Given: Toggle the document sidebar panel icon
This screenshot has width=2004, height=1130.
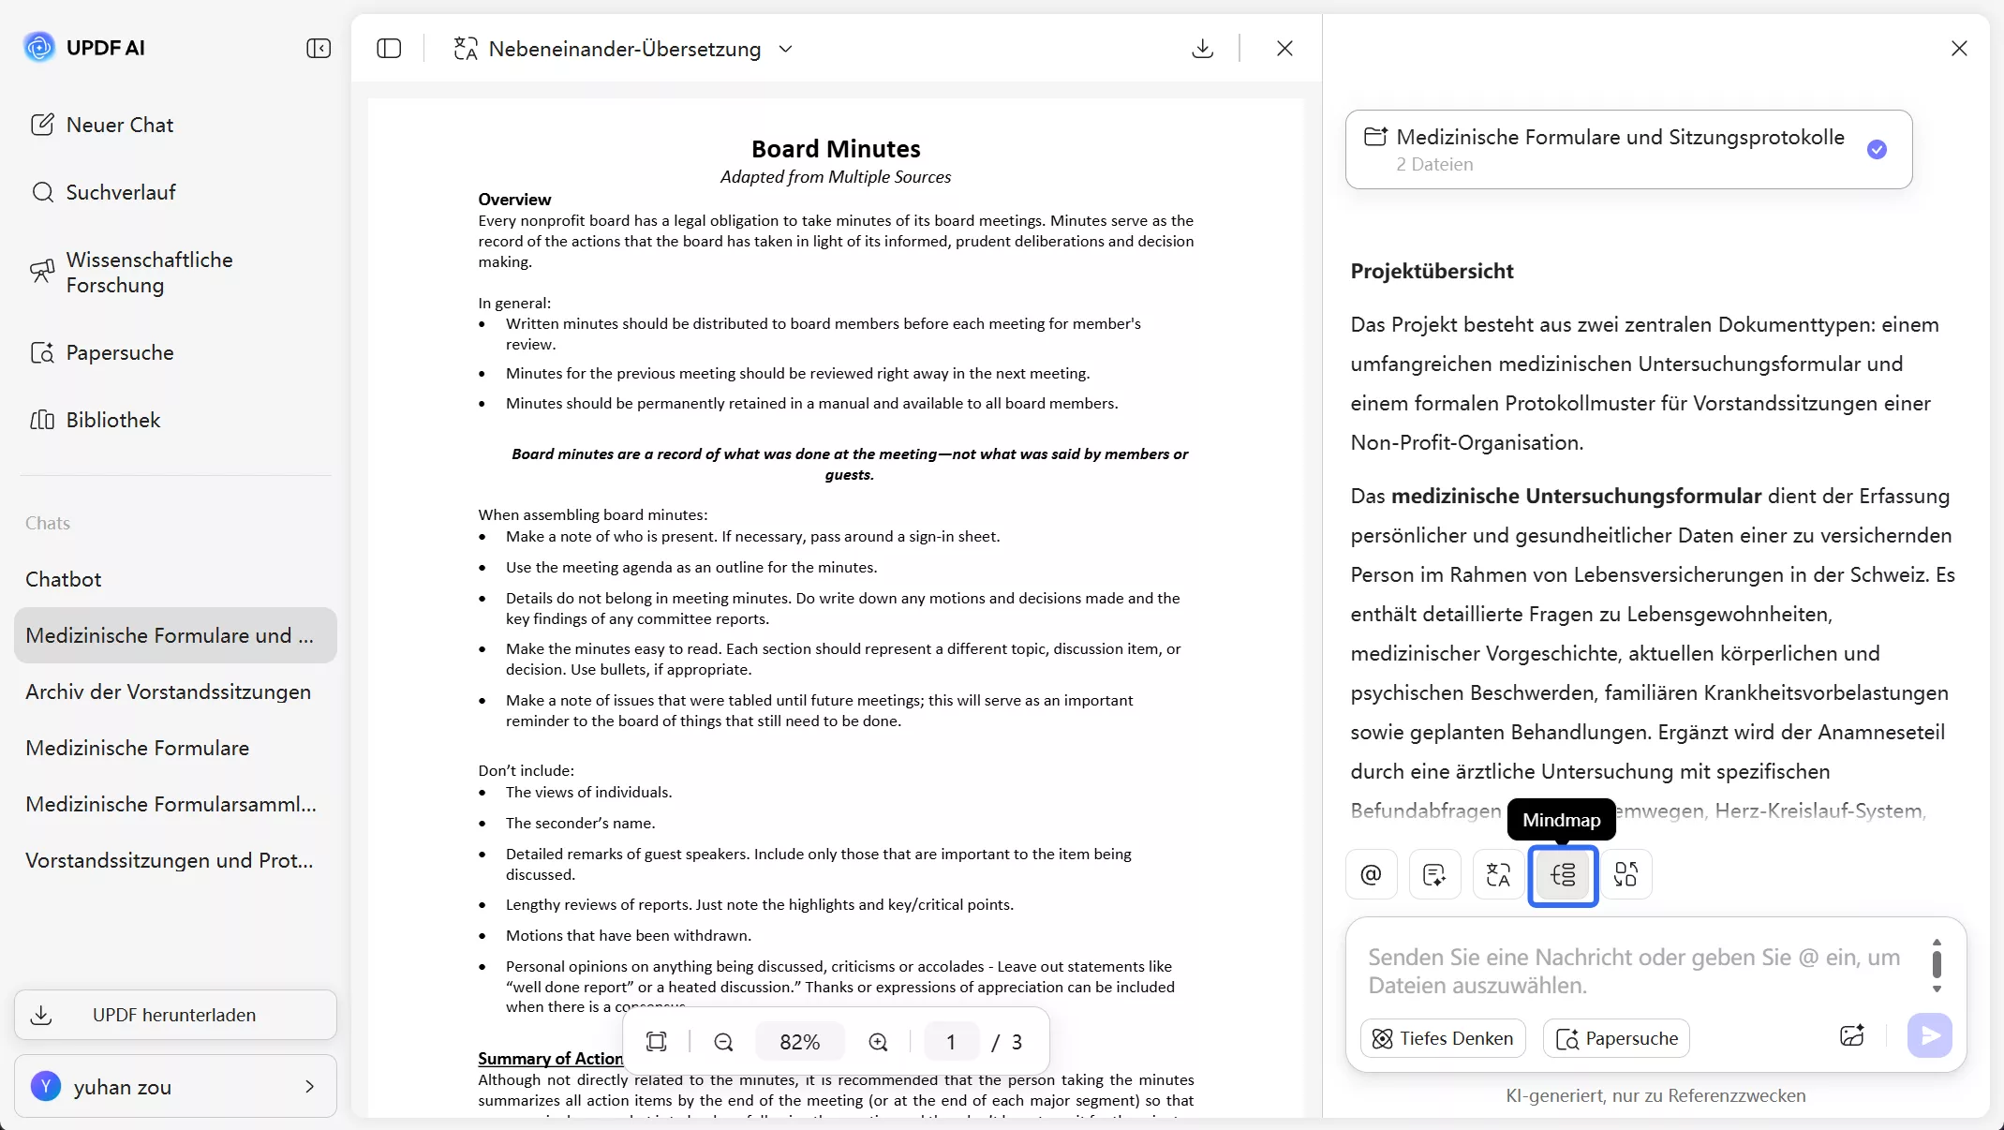Looking at the screenshot, I should [x=389, y=48].
